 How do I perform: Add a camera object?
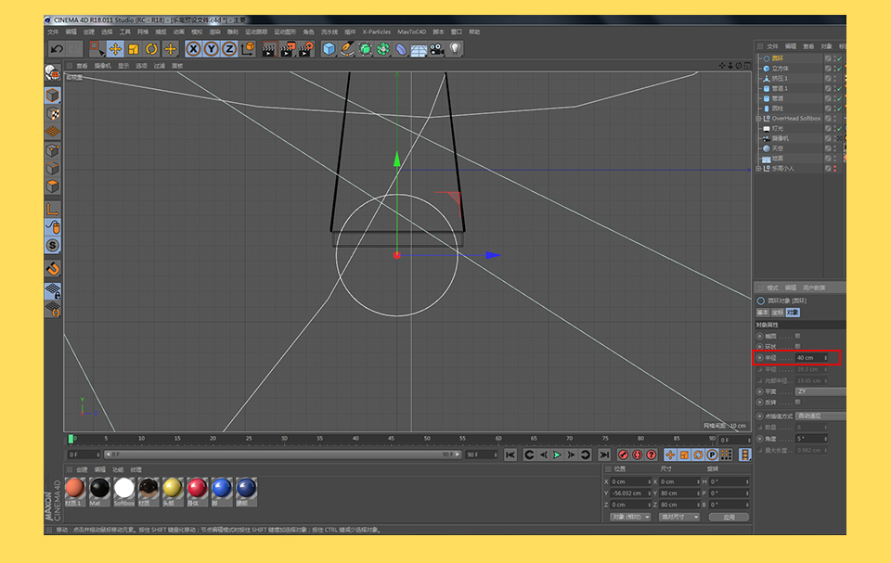click(x=437, y=49)
